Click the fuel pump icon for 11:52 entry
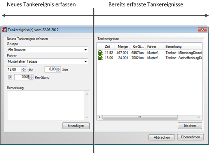Viewport: 209px width, 154px height. coord(101,53)
